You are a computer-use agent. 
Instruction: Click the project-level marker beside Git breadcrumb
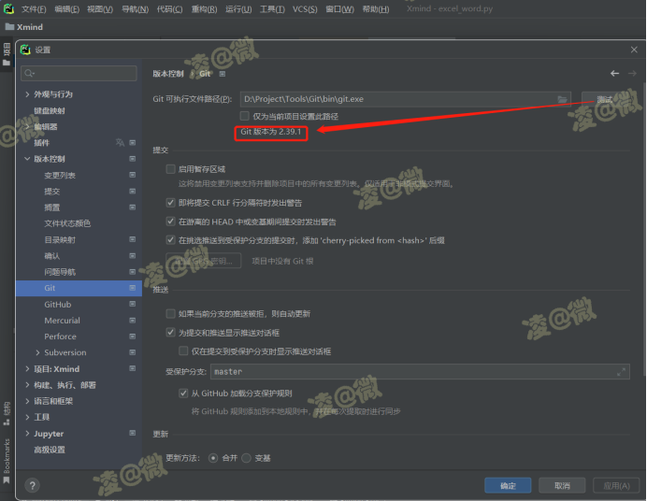tap(223, 74)
